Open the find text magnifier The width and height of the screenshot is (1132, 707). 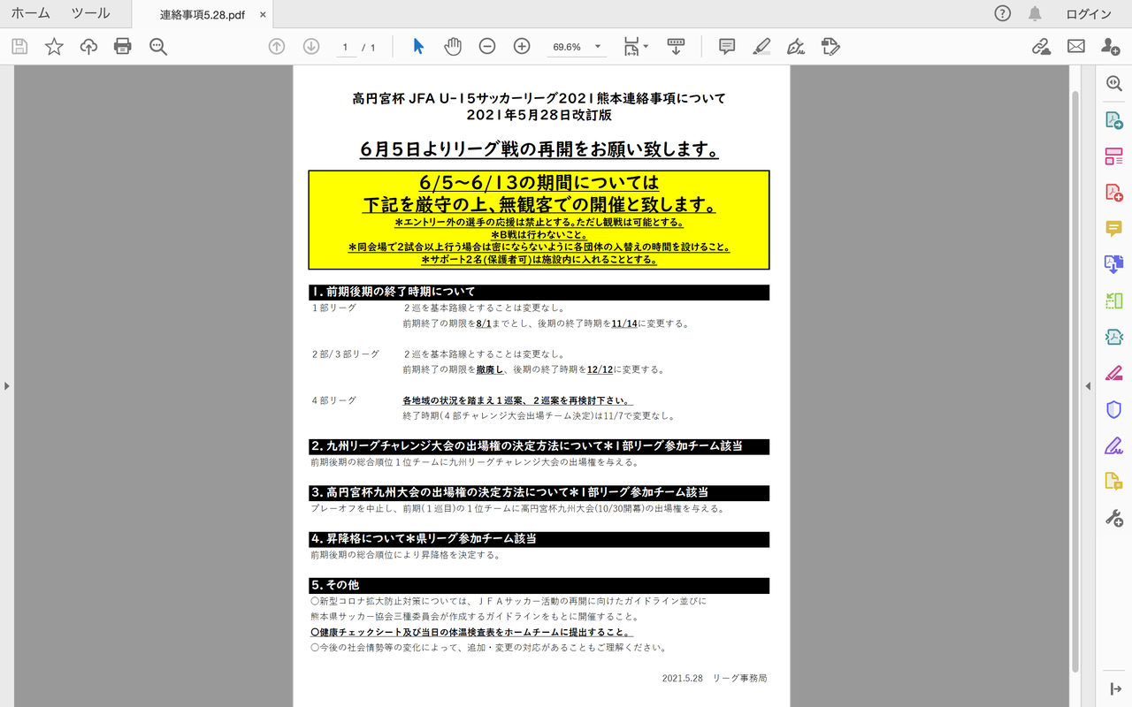(x=158, y=47)
